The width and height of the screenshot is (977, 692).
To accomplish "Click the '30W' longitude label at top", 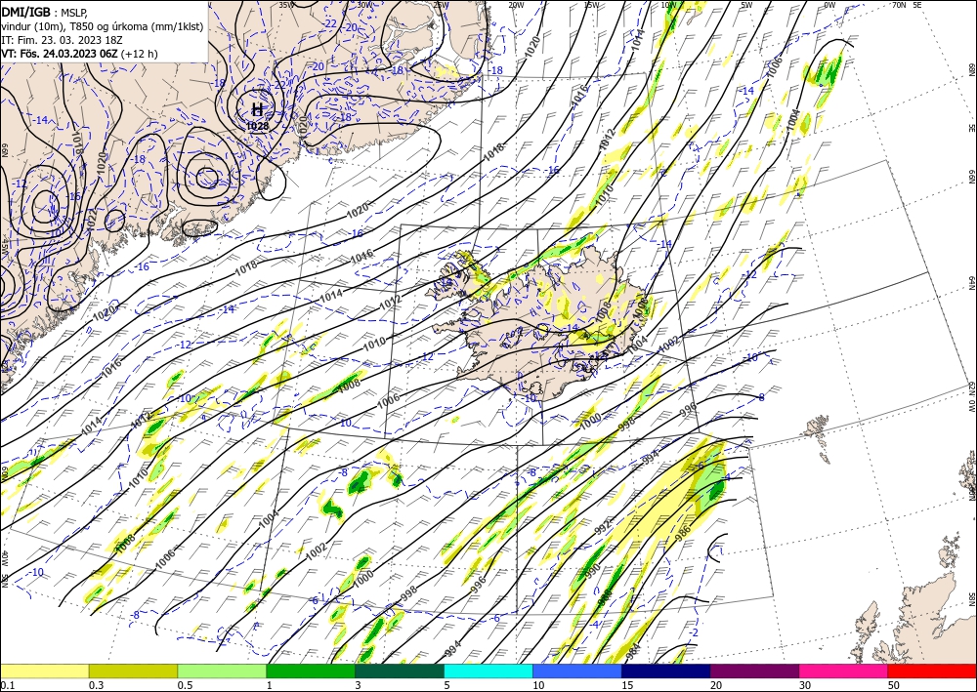I will (364, 5).
